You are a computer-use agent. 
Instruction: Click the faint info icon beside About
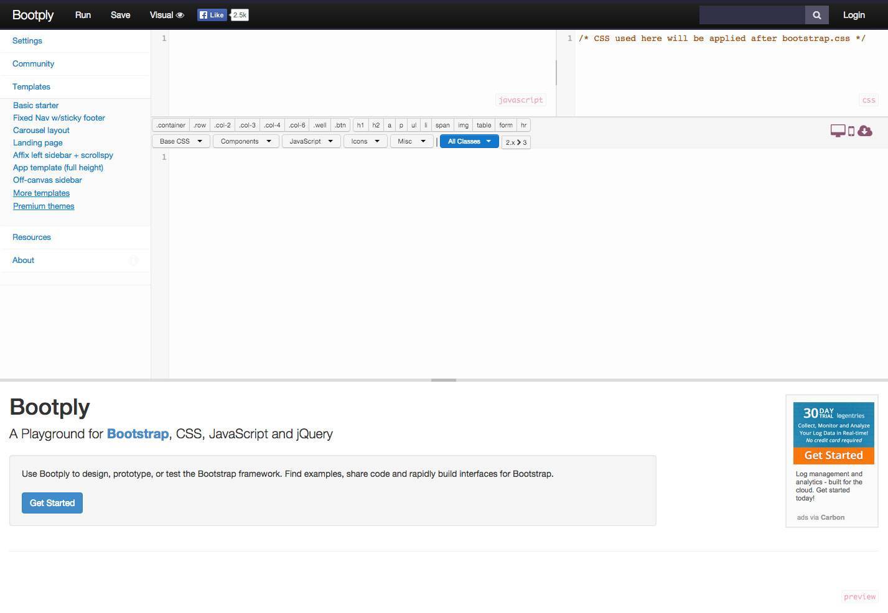133,260
